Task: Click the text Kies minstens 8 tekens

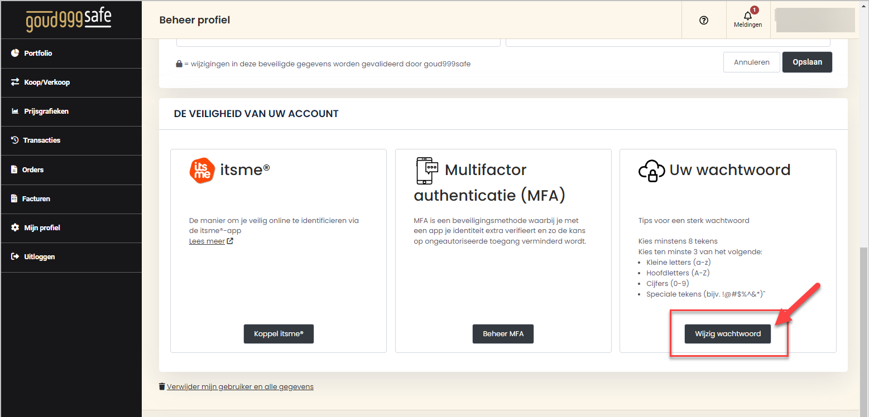Action: pos(678,241)
